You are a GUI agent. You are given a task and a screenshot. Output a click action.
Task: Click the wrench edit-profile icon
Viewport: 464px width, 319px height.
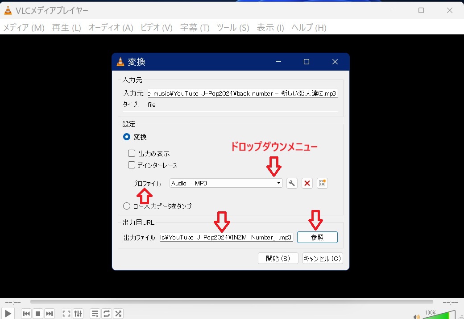292,183
